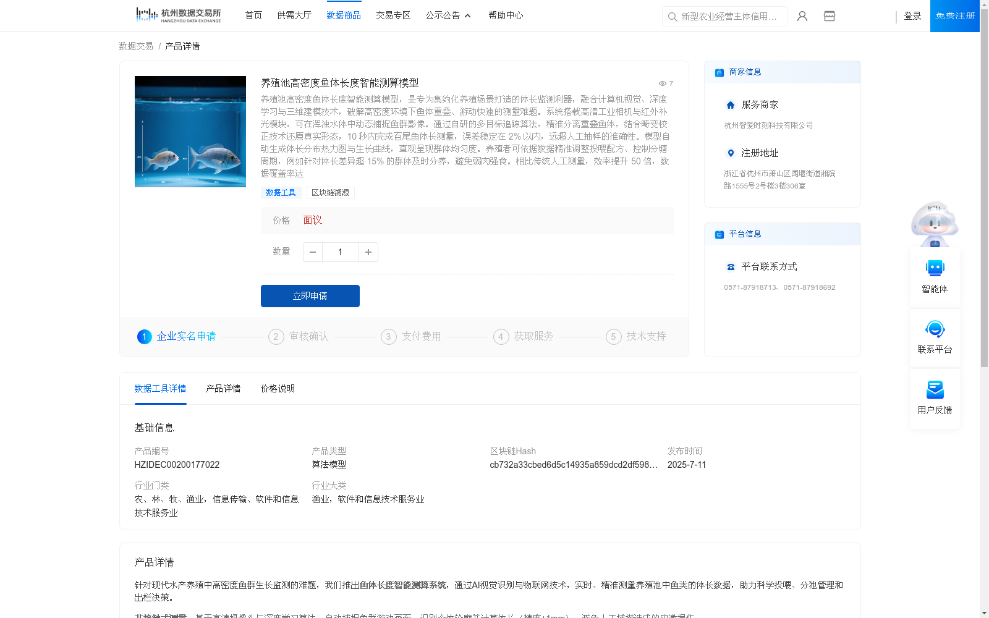
Task: Click the merchant name 杭州智雯时刻科技有限公司
Action: pyautogui.click(x=768, y=125)
